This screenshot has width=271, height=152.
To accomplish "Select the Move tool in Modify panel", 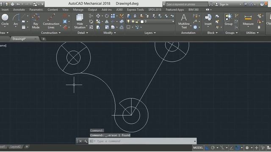I will (x=98, y=16).
